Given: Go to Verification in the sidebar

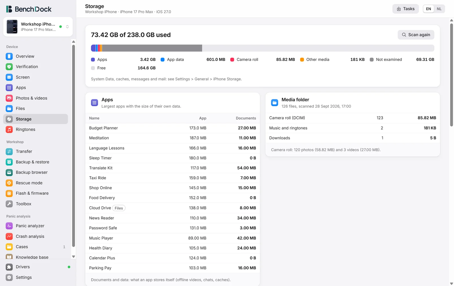Looking at the screenshot, I should (x=35, y=67).
